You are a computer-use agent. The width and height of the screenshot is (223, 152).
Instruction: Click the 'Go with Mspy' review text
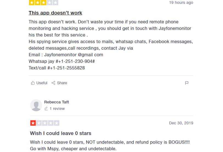click(73, 149)
